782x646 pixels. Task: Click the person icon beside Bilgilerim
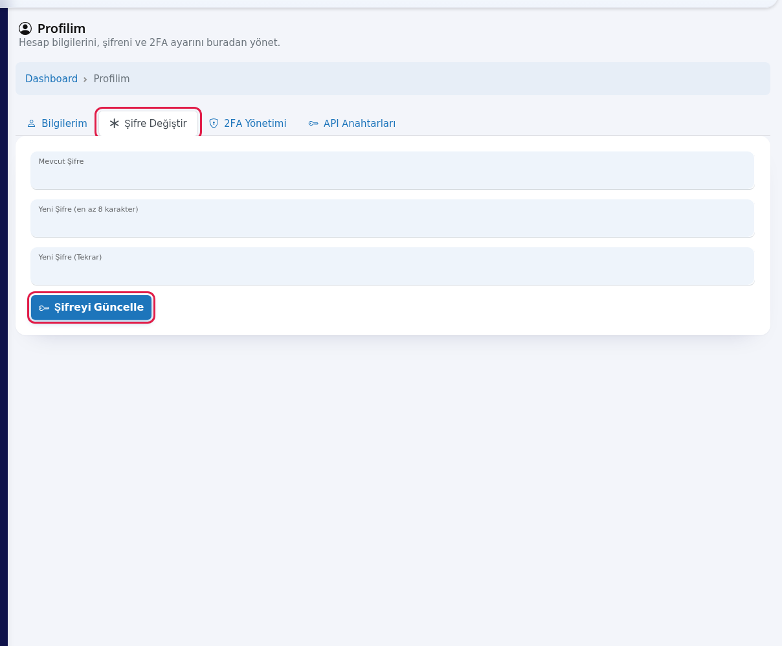32,123
